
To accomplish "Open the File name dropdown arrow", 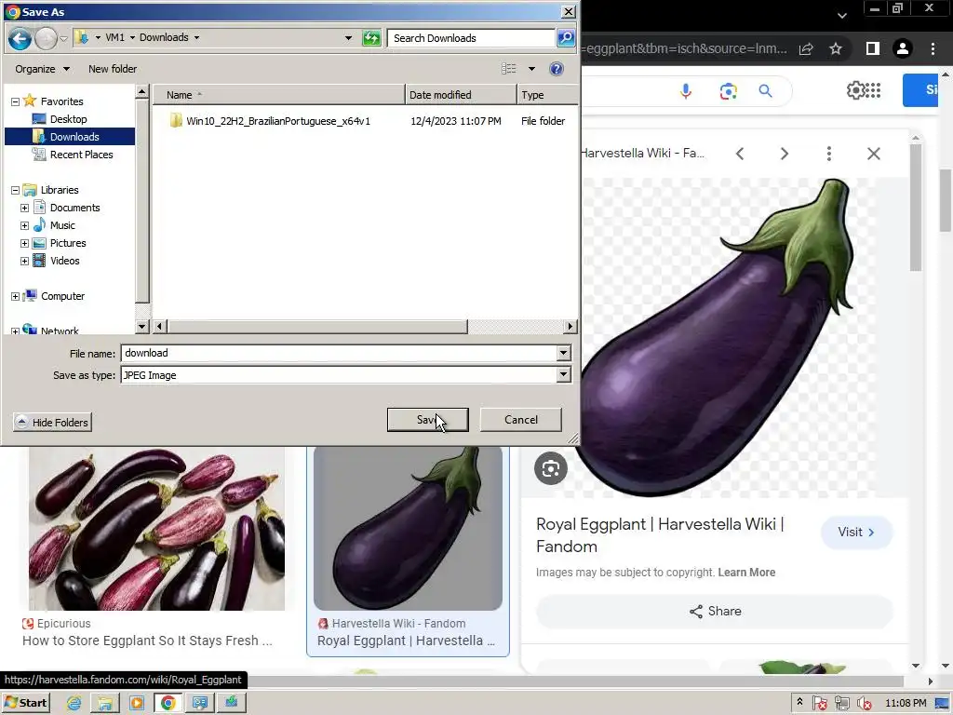I will (563, 353).
